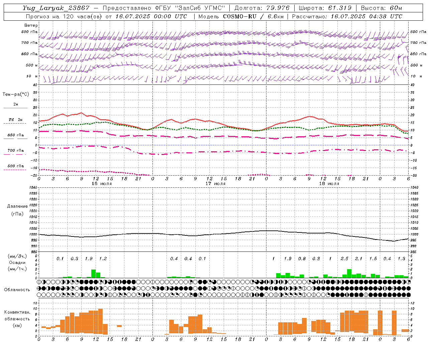Viewport: 428px width, 342px height.
Task: Click the Тем-ра(°C) axis label
Action: click(16, 95)
